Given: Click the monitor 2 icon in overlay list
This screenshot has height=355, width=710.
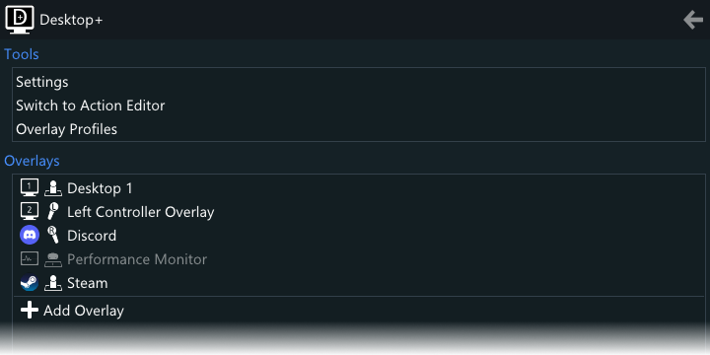Looking at the screenshot, I should click(x=30, y=211).
